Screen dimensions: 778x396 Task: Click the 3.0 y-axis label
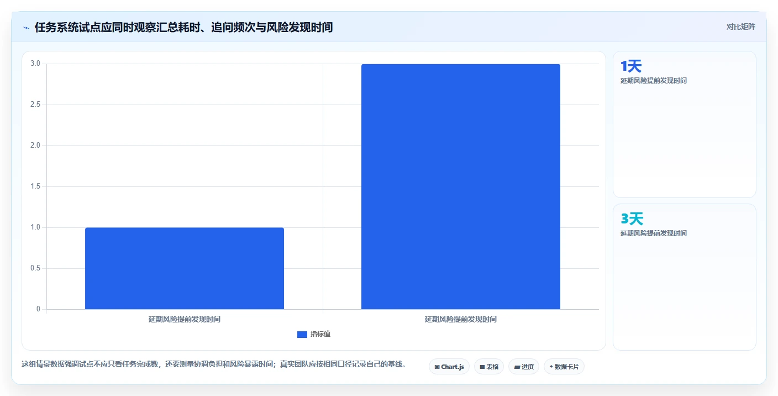click(35, 64)
